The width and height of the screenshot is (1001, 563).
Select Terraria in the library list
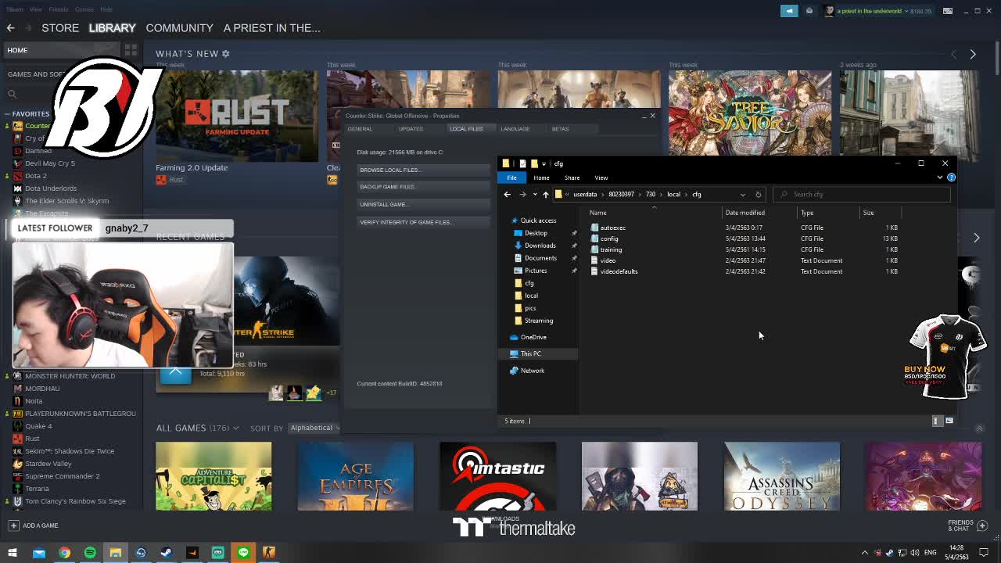(x=37, y=489)
